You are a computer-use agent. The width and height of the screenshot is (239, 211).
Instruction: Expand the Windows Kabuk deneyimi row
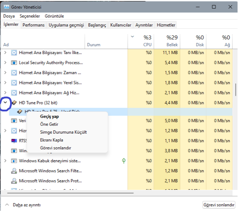5,161
